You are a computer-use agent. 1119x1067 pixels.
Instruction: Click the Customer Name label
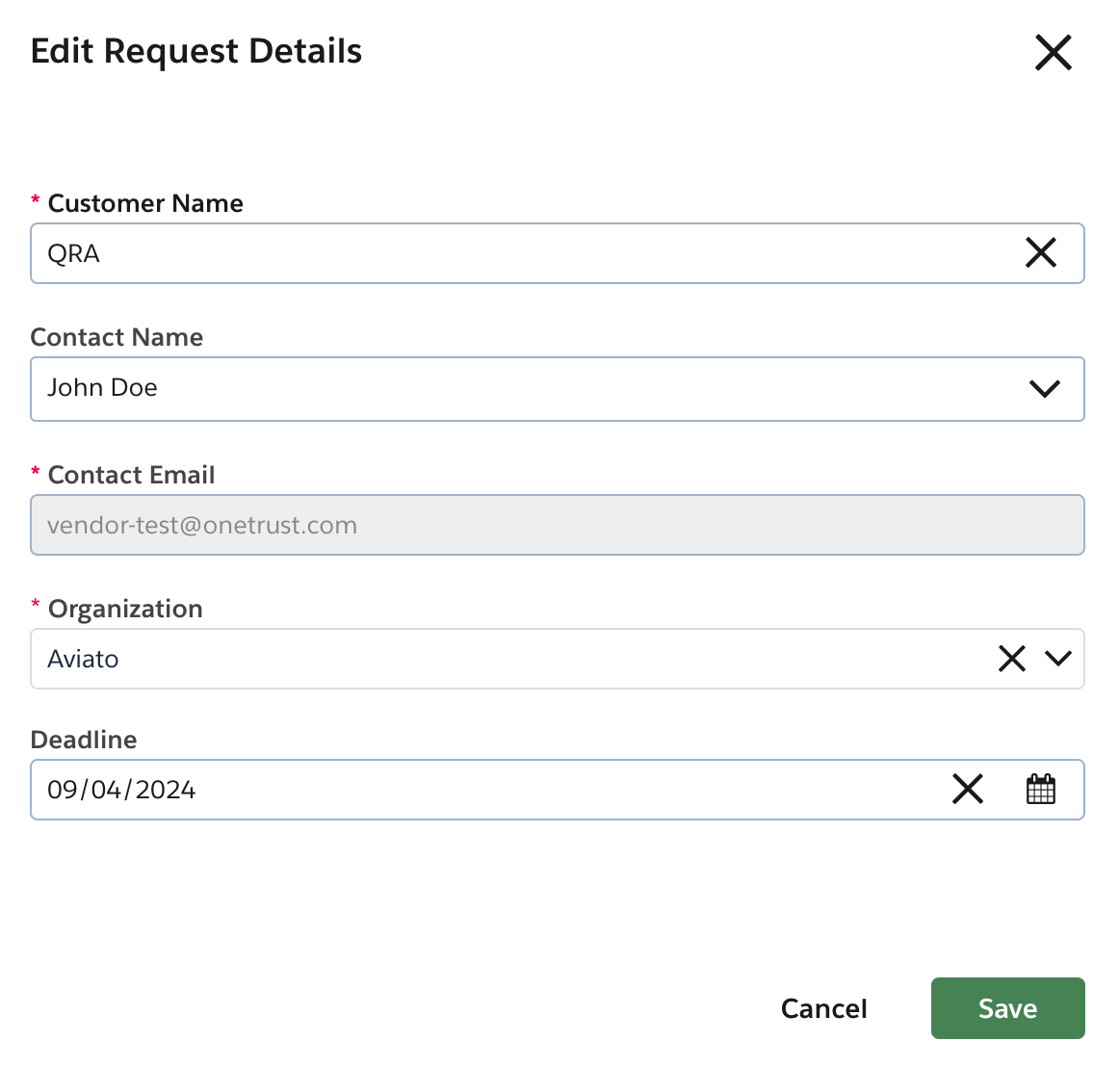coord(145,203)
